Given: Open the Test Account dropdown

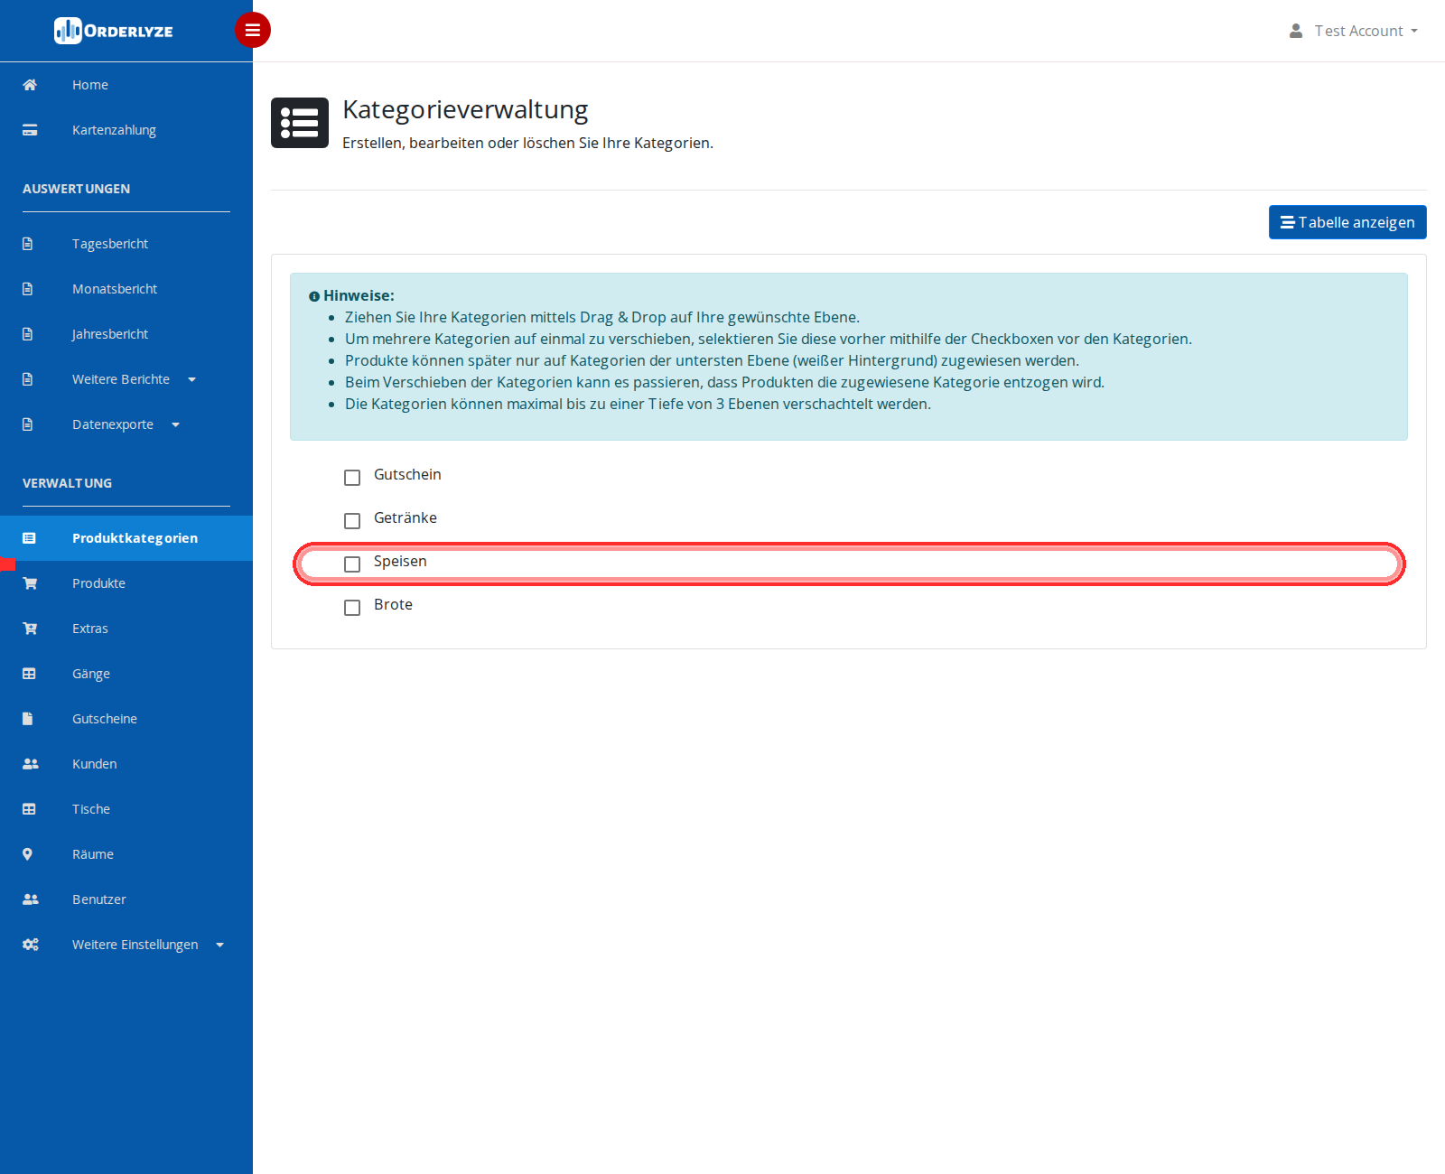Looking at the screenshot, I should 1353,31.
